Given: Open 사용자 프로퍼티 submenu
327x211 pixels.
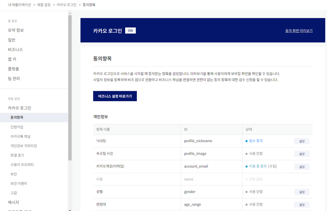Looking at the screenshot, I should click(x=22, y=164).
